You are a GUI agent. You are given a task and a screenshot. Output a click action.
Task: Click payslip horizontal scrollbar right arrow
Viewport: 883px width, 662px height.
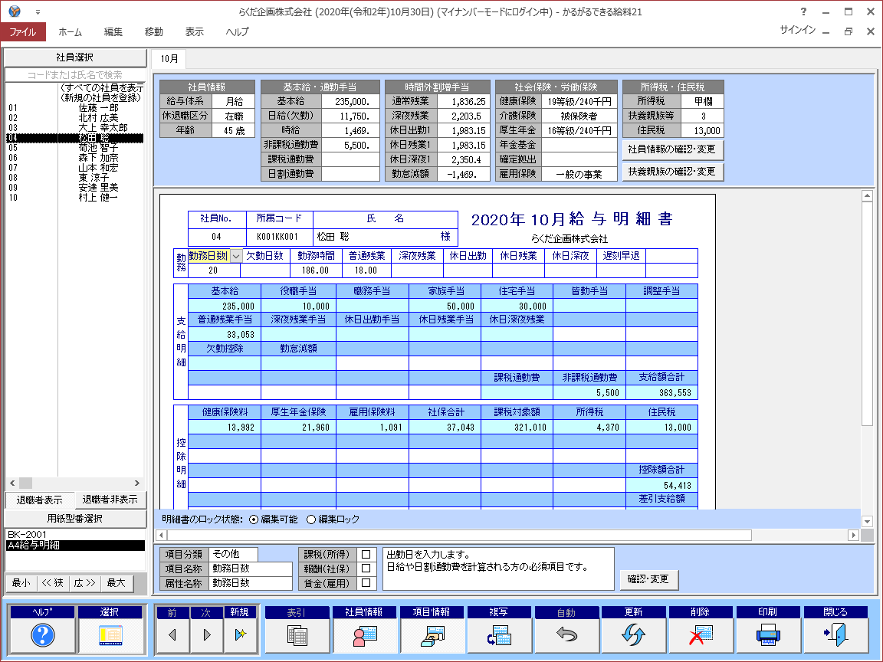tap(854, 536)
